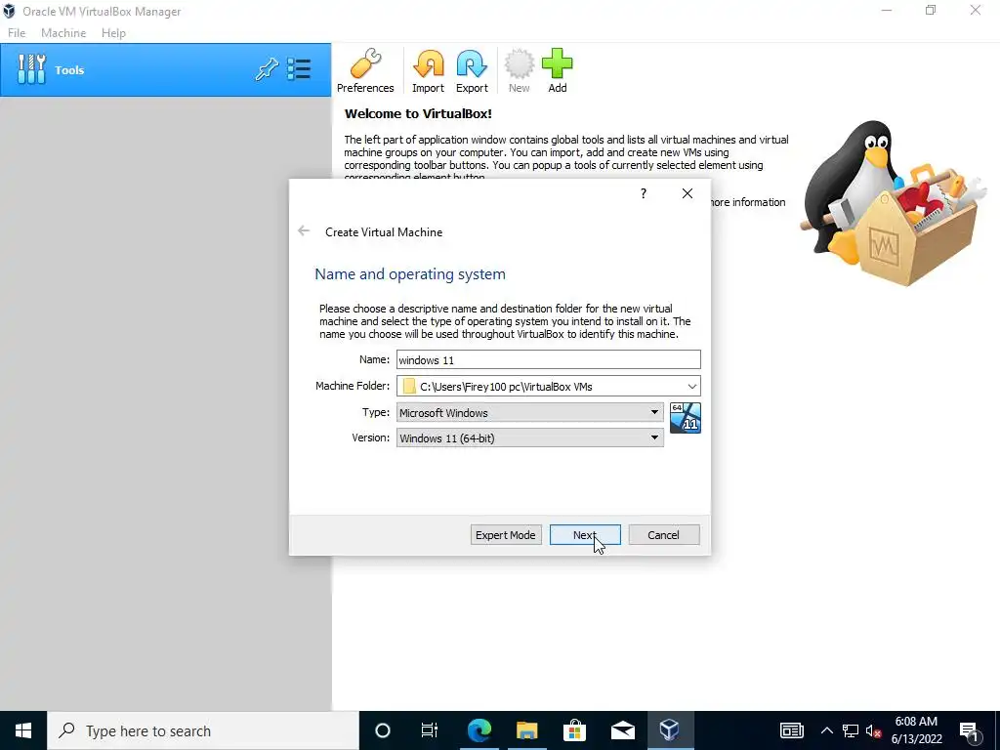Pin the Tools pane with pushpin icon
1000x750 pixels.
pos(267,69)
